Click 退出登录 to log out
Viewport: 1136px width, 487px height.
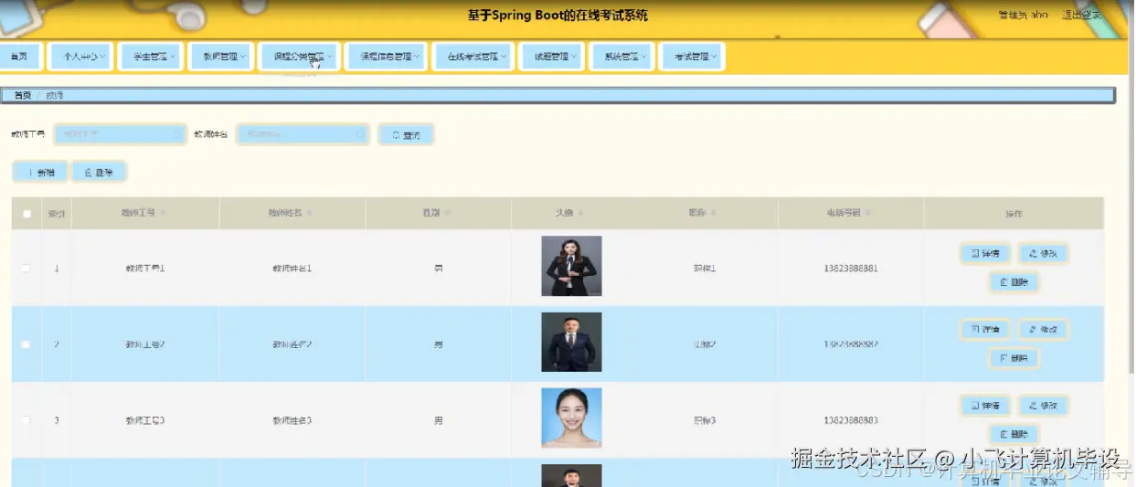1081,16
